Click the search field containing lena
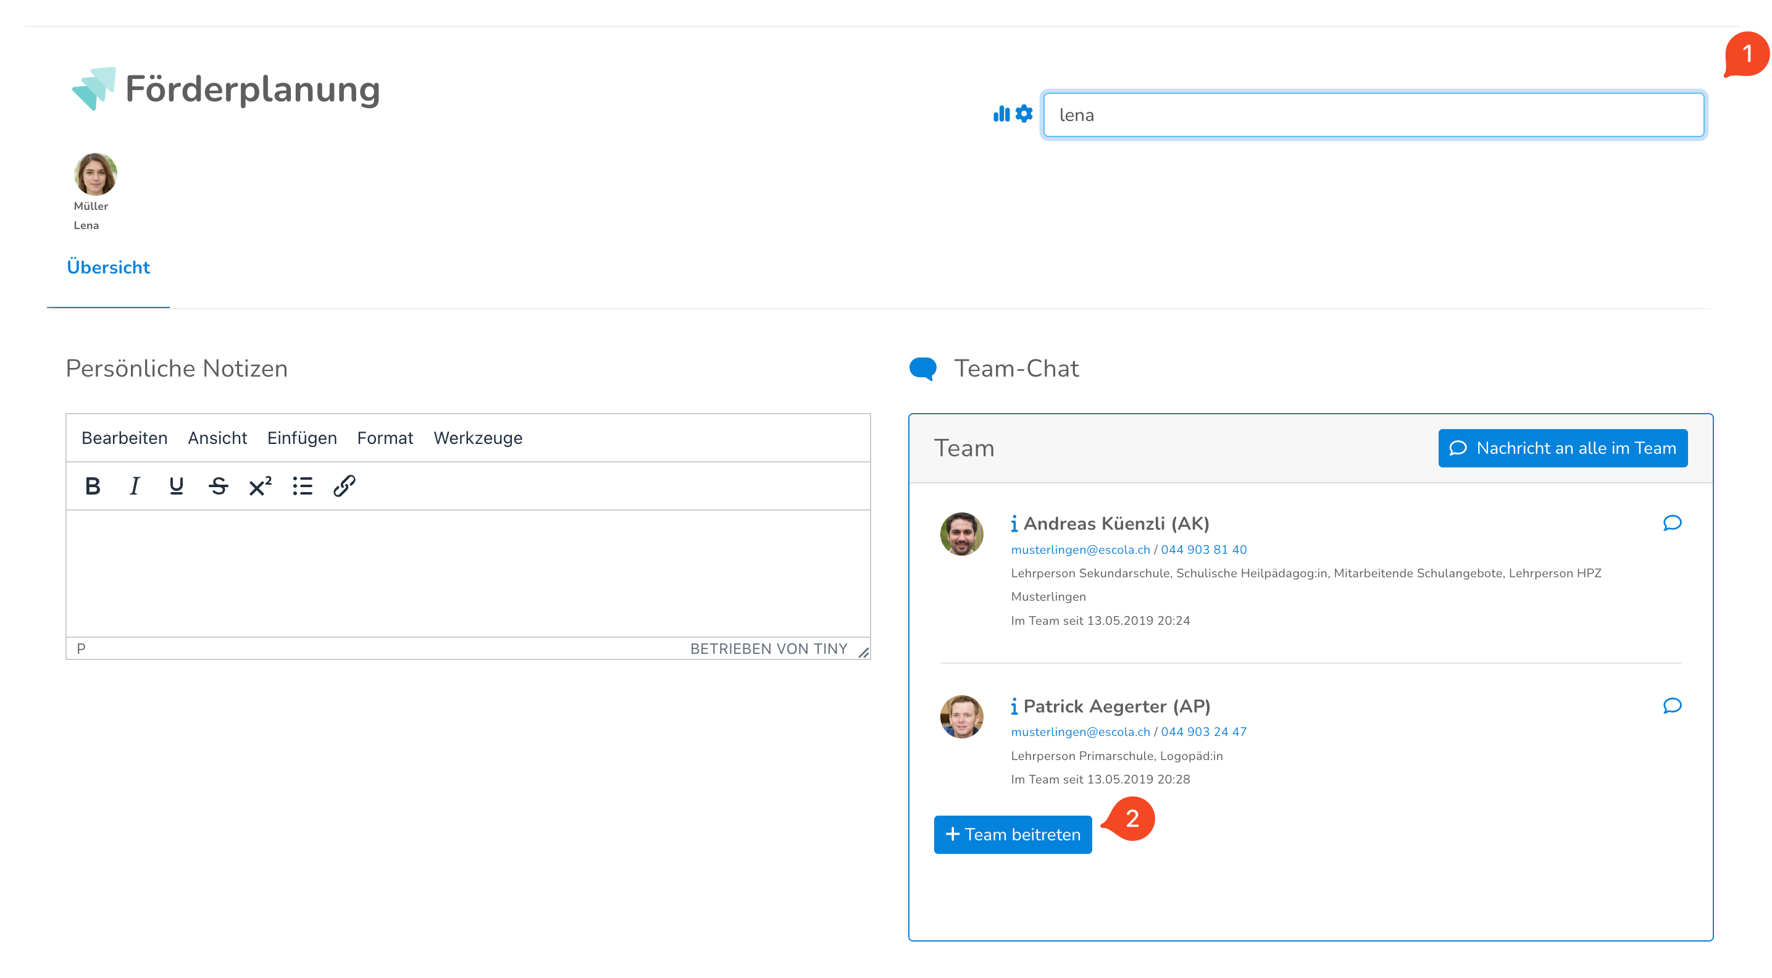Image resolution: width=1772 pixels, height=978 pixels. 1373,115
